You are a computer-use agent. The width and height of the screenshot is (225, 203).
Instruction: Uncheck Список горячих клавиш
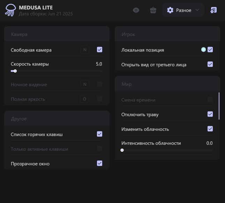[100, 134]
